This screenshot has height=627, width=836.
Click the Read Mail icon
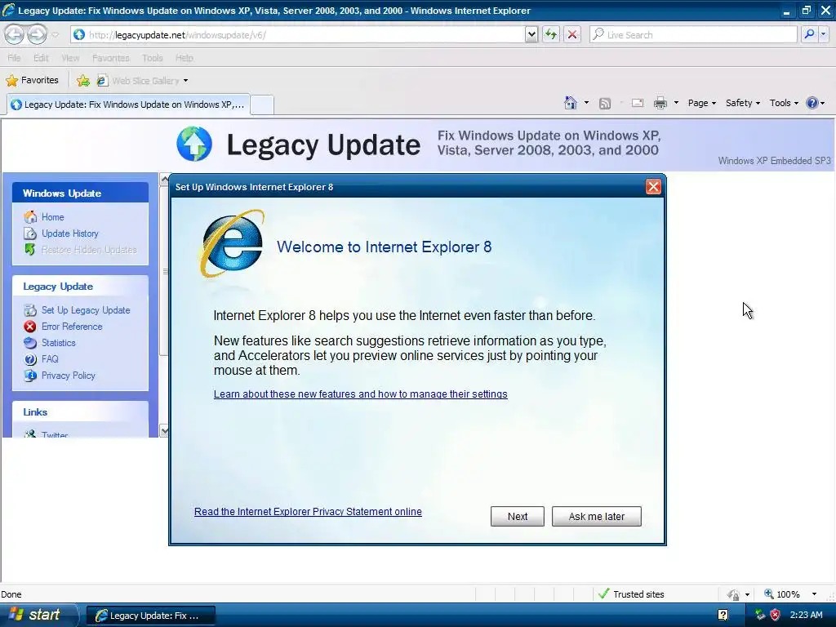point(638,103)
